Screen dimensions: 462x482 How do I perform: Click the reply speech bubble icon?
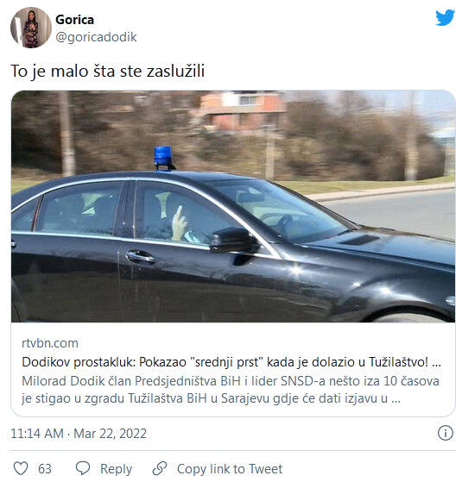[x=83, y=468]
